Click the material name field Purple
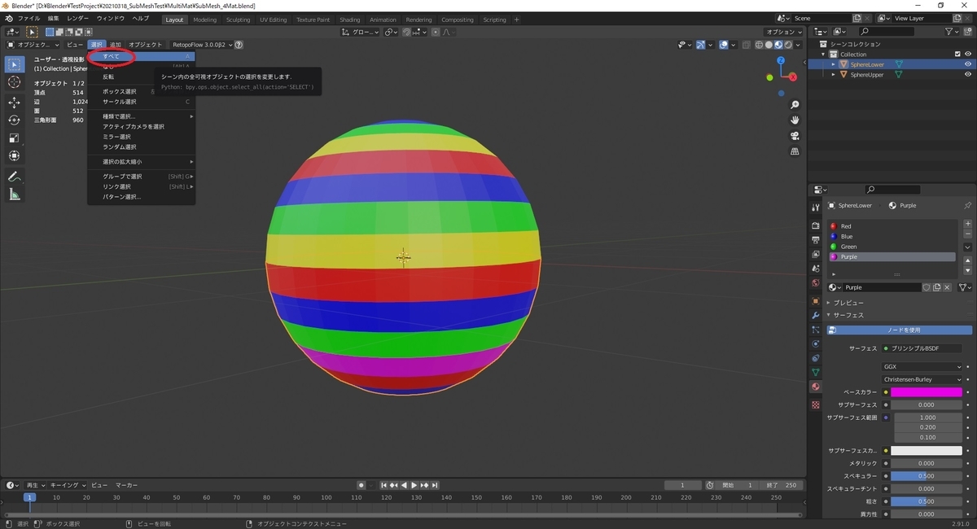Screen dimensions: 977x529 point(883,287)
